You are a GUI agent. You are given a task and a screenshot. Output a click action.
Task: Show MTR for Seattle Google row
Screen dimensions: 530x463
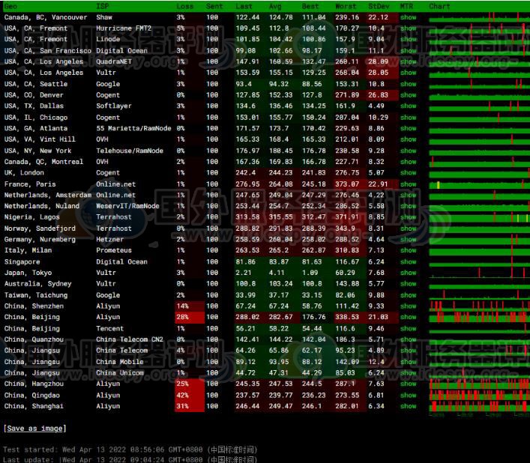[x=409, y=84]
